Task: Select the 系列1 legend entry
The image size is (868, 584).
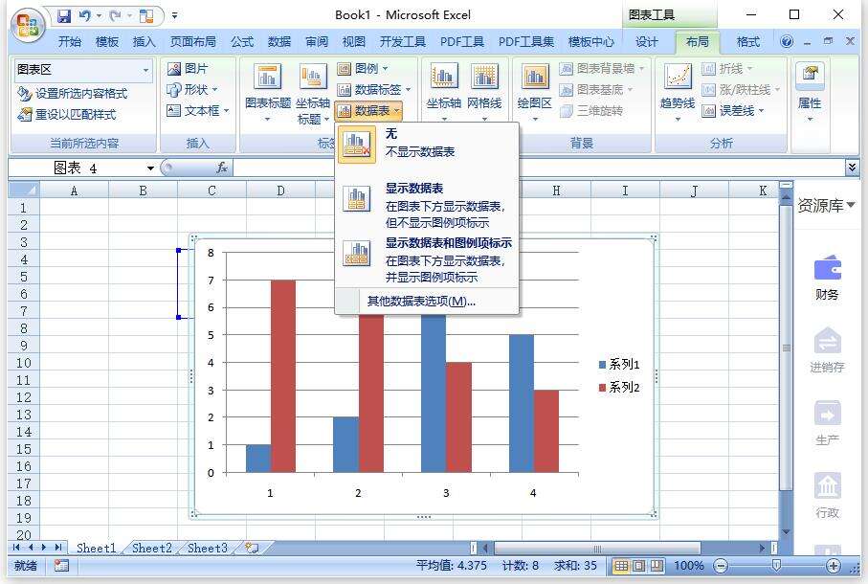Action: coord(619,364)
